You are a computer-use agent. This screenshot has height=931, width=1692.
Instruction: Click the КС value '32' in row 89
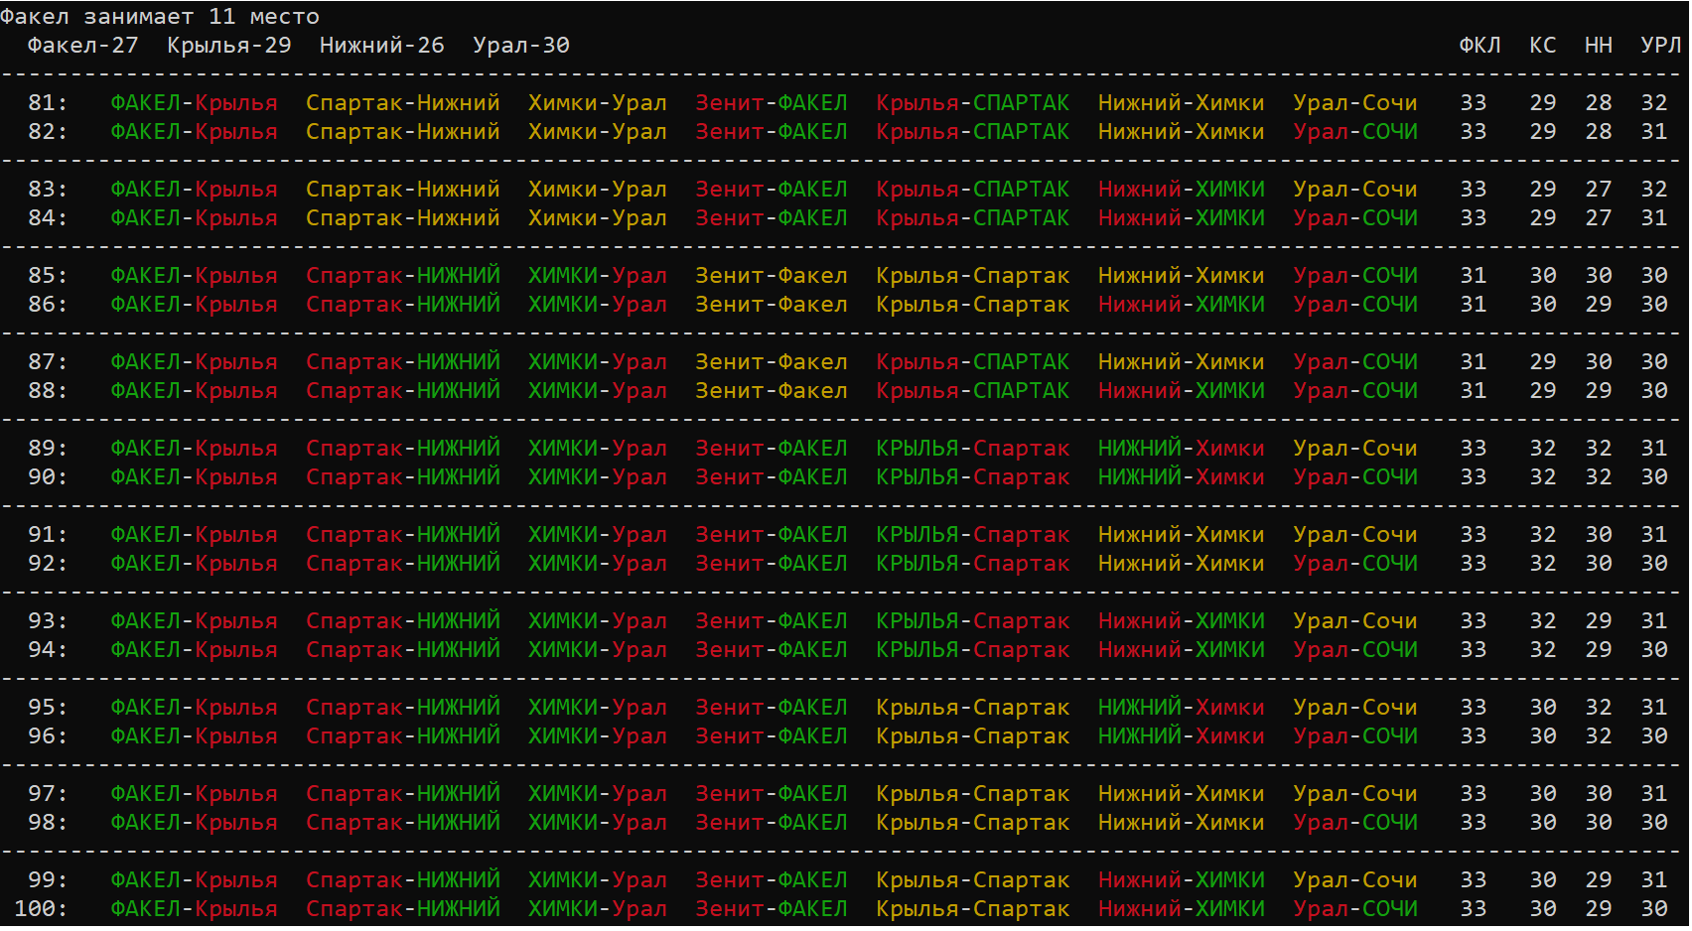tap(1542, 449)
